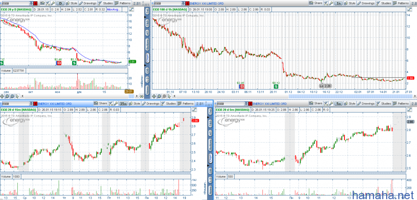Open Style dropdown in 5m chart
417x200 pixels.
click(x=349, y=103)
